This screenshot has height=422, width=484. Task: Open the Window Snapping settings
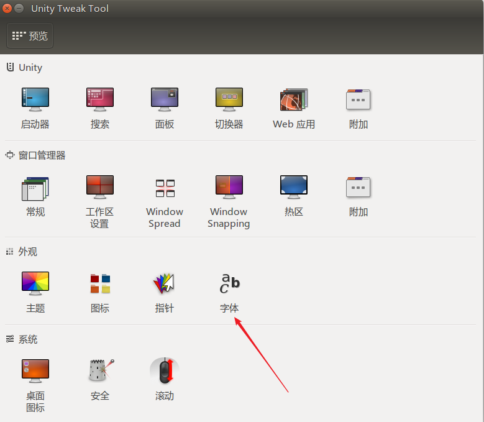point(229,202)
